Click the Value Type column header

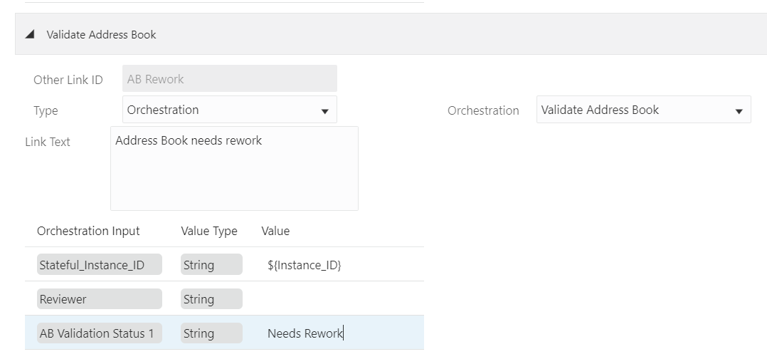click(209, 231)
